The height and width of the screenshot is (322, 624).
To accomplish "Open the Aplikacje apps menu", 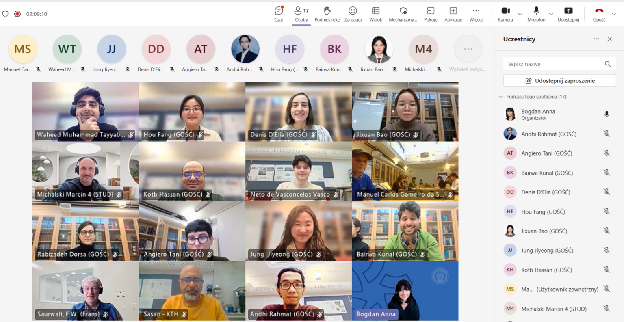I will point(453,14).
